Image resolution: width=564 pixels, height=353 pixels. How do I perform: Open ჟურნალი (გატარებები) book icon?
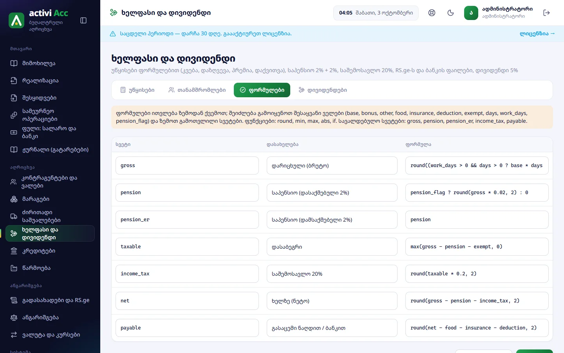point(14,149)
